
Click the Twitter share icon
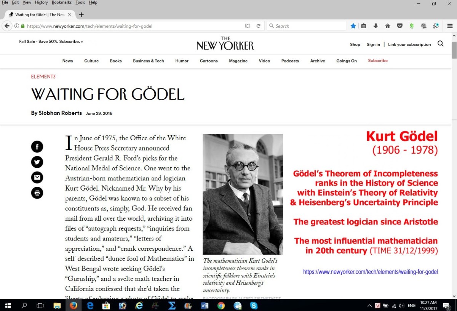tap(37, 162)
